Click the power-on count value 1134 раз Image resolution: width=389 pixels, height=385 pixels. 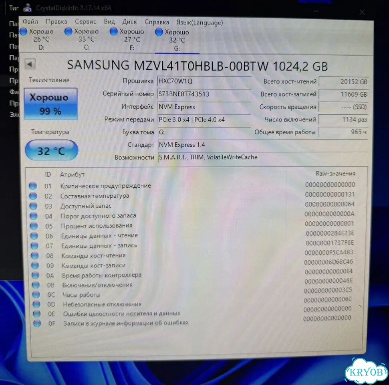point(343,120)
